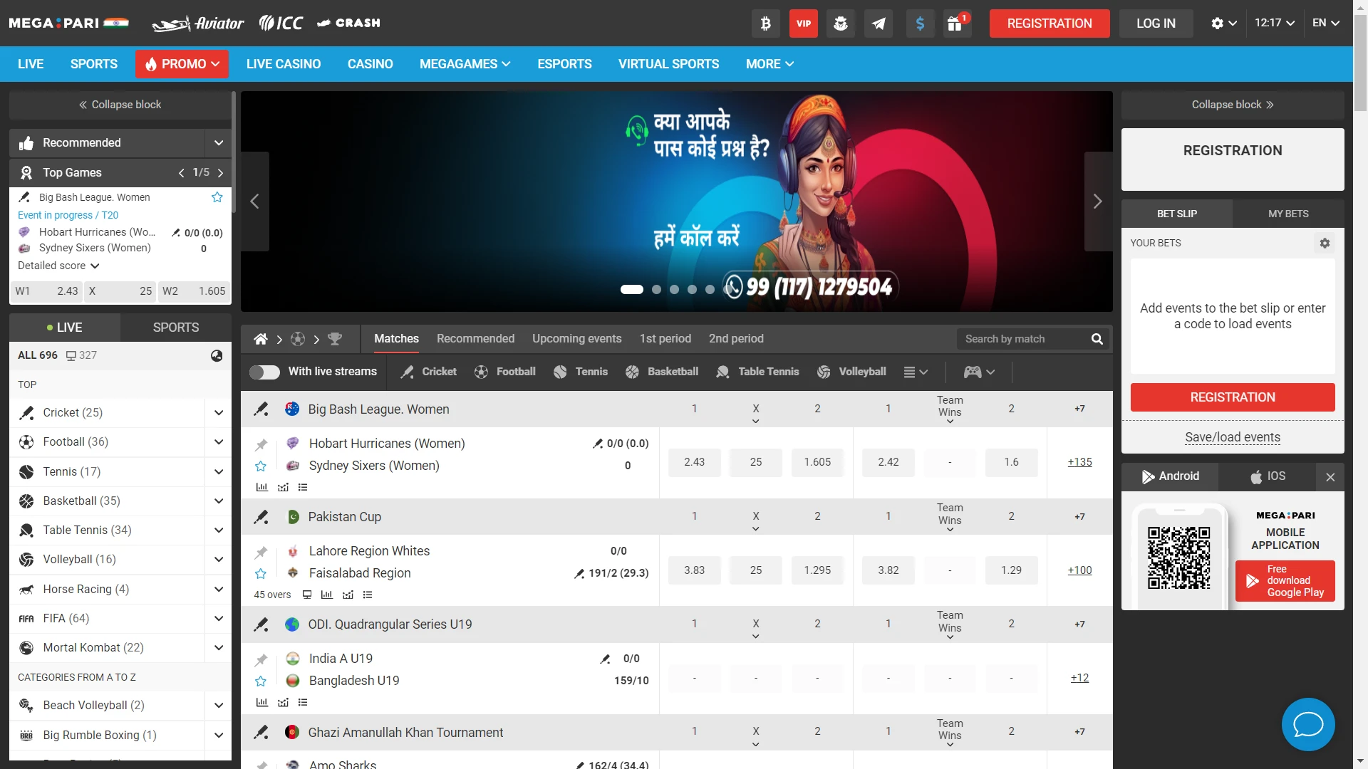Open the VIP cashback icon
Screen dimensions: 1368x769
[x=803, y=23]
